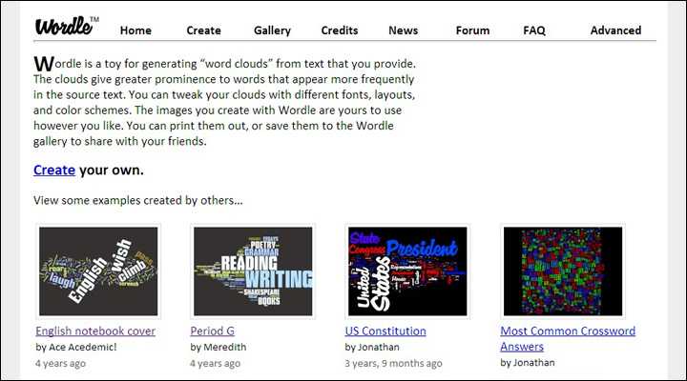
Task: Open the Period G word cloud thumbnail
Action: tap(253, 271)
